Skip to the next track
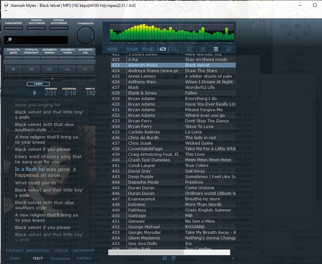Image resolution: width=322 pixels, height=264 pixels. (x=68, y=69)
